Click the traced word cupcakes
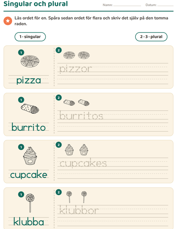177x229 pixels. point(83,163)
